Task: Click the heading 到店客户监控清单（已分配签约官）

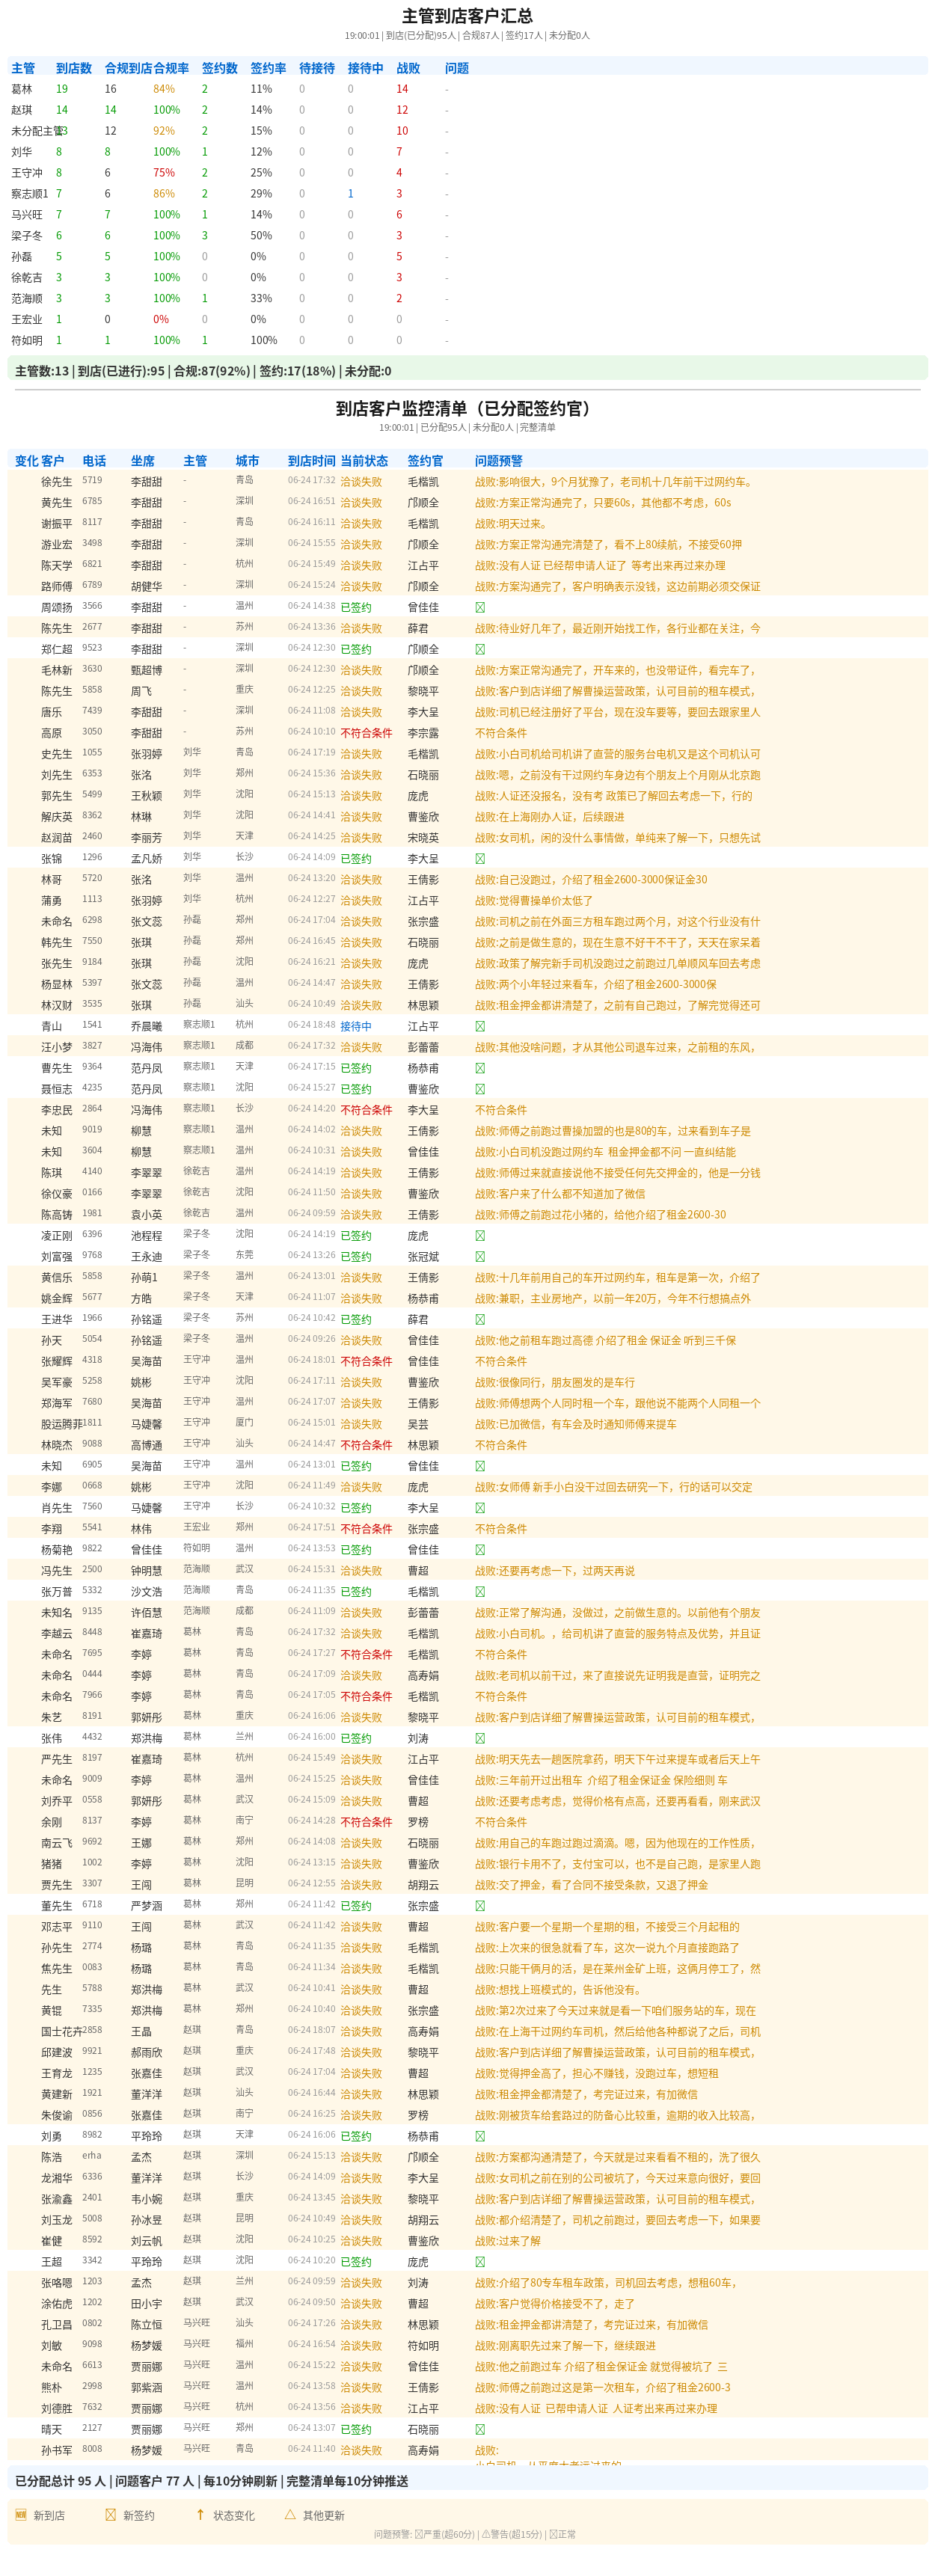Action: point(467,408)
